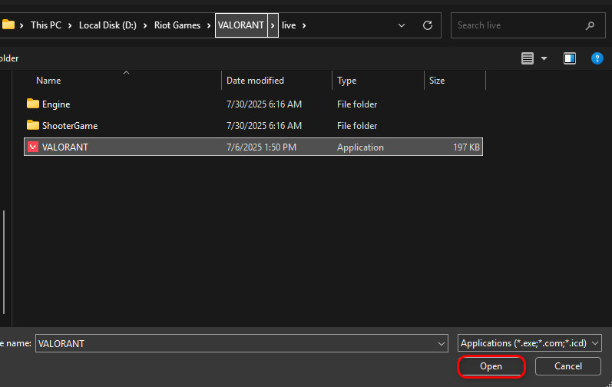Click the Cancel button
The image size is (612, 387).
pyautogui.click(x=568, y=366)
